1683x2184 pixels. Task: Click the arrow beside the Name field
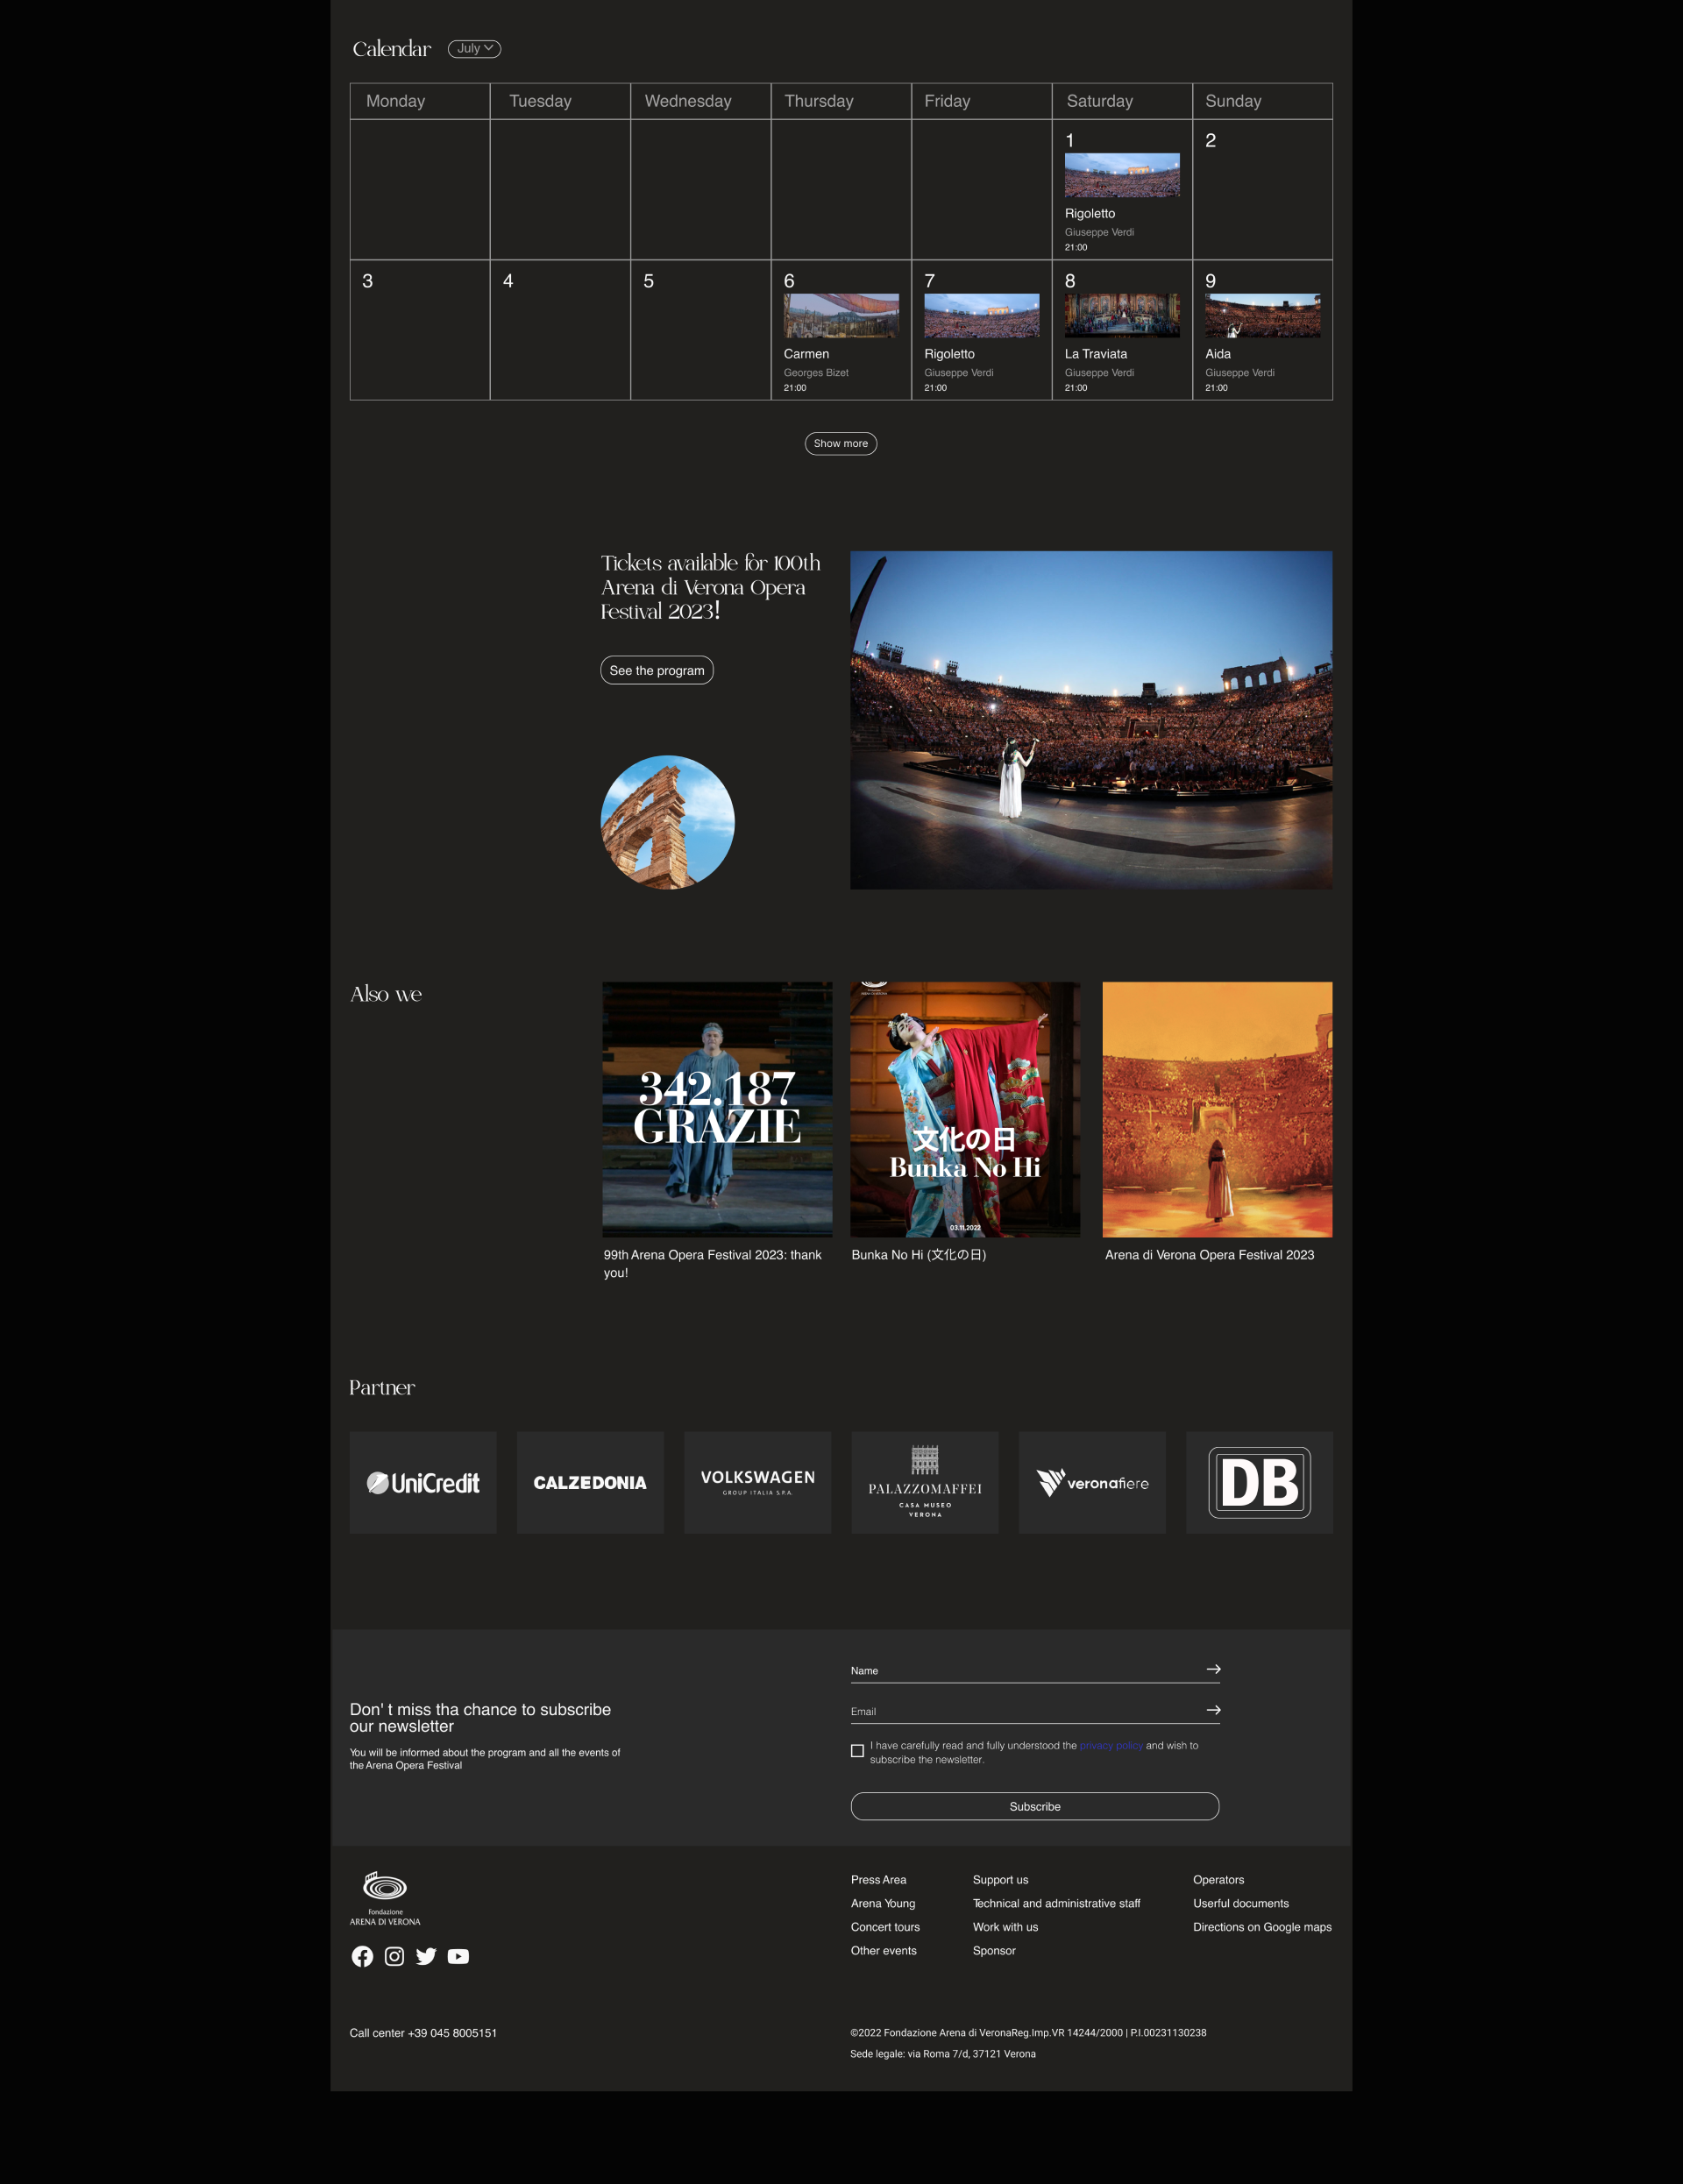tap(1213, 1669)
